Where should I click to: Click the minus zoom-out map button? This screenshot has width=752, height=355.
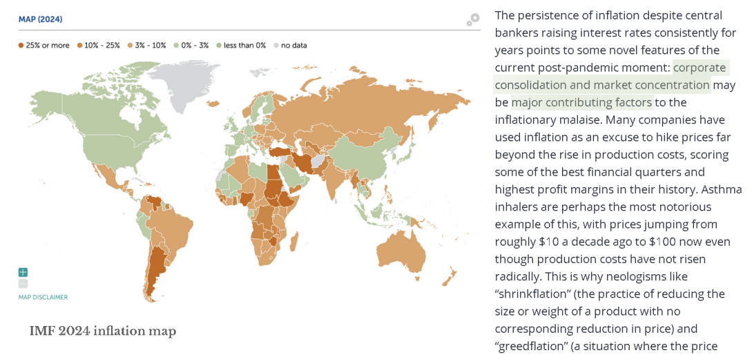tap(23, 283)
